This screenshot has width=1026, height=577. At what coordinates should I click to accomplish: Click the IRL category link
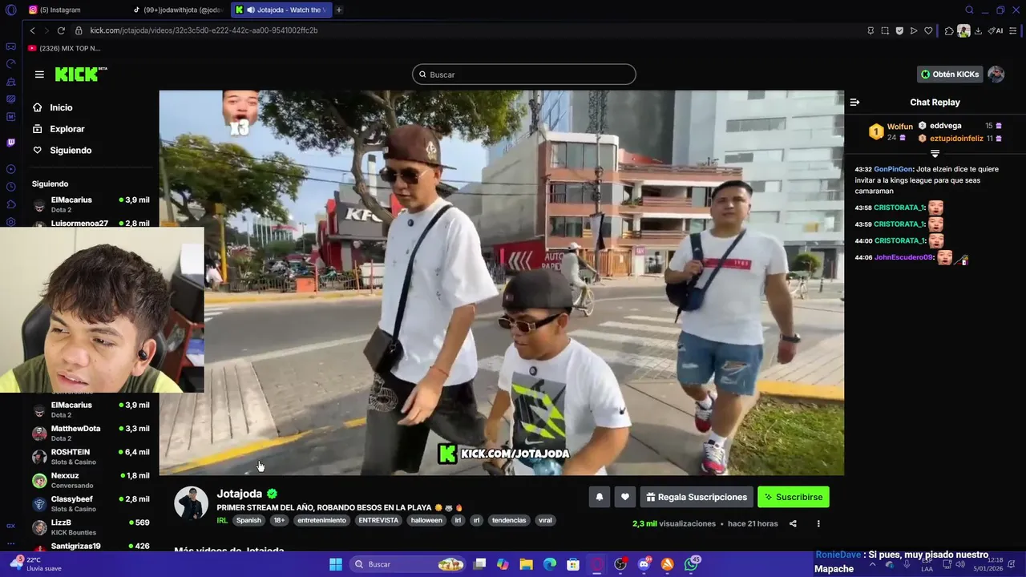222,520
